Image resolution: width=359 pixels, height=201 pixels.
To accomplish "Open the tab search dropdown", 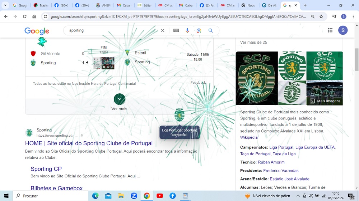I will [x=5, y=5].
